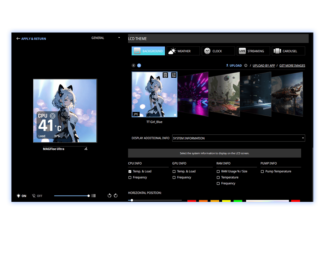The image size is (325, 258).
Task: Open the Get More Images link
Action: coord(292,66)
